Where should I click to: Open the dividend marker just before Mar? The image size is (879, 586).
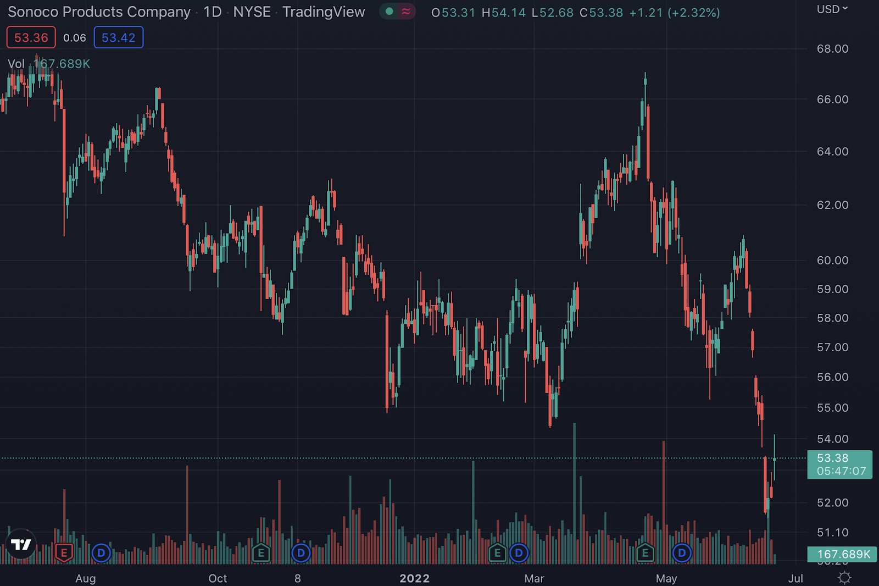pos(519,552)
